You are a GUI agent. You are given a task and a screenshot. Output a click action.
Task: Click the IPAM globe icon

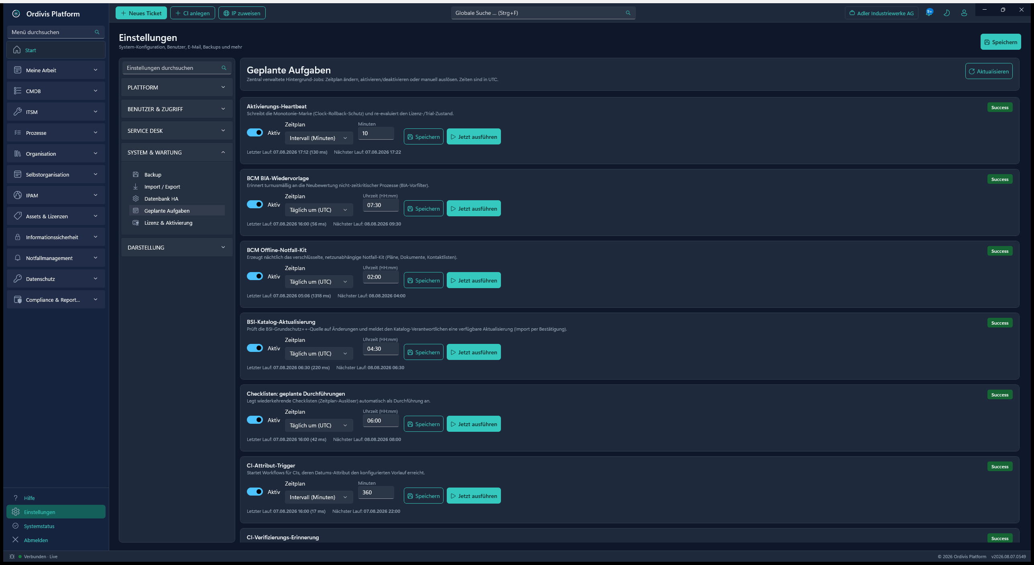point(18,195)
